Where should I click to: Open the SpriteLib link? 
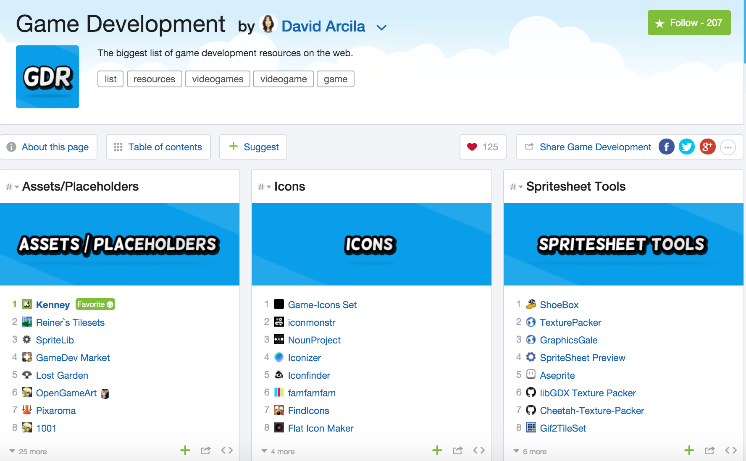pos(55,340)
